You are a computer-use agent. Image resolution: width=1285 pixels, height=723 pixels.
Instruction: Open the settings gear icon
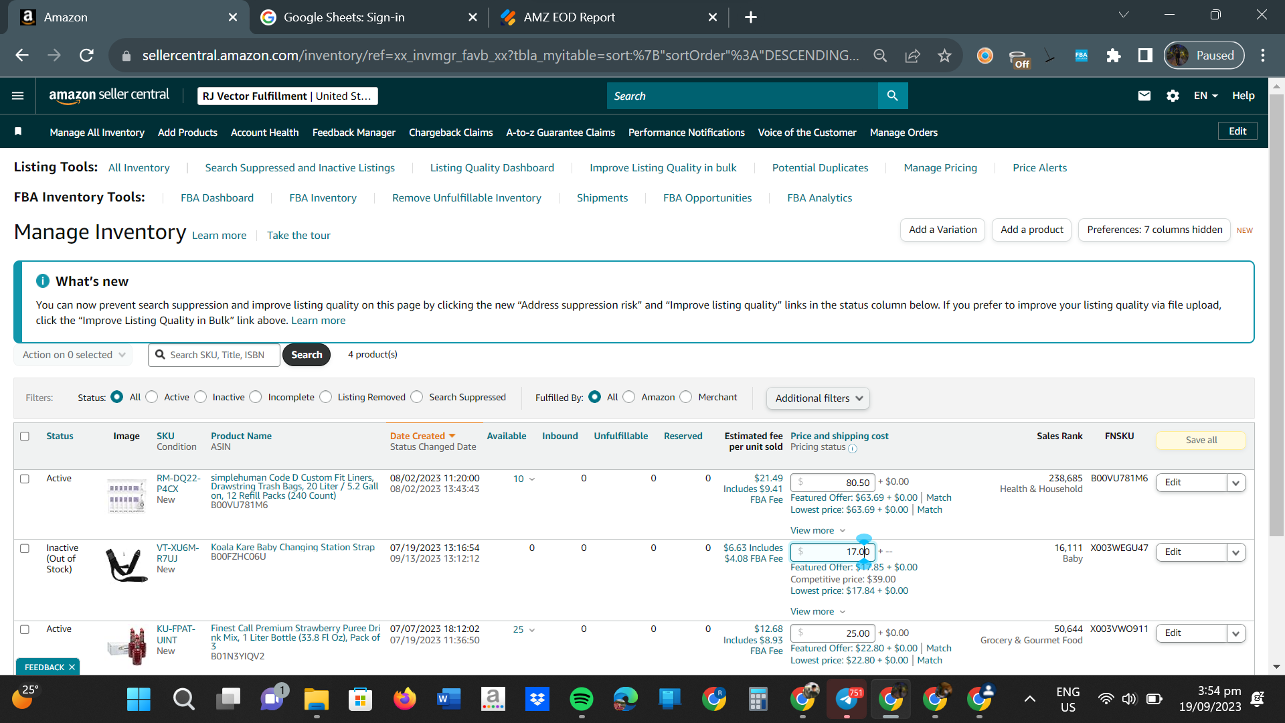pos(1173,96)
